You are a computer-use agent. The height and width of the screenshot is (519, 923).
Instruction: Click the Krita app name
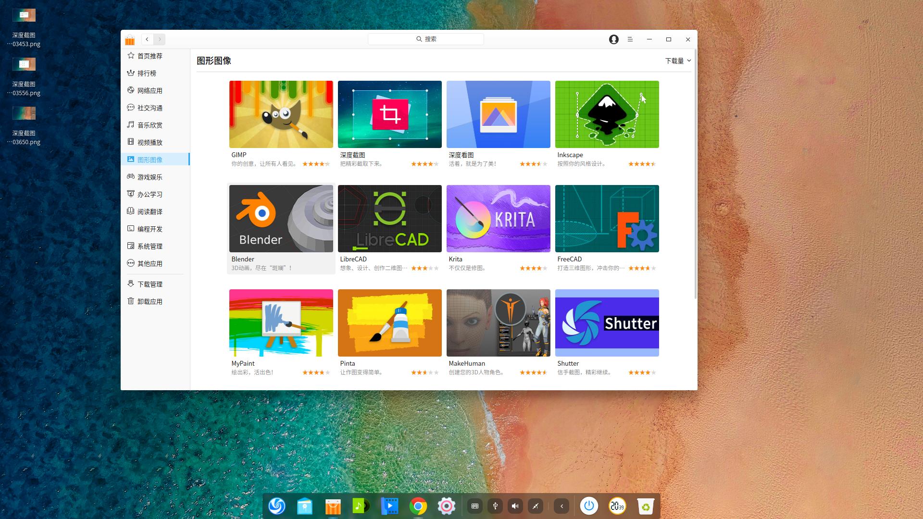point(455,259)
